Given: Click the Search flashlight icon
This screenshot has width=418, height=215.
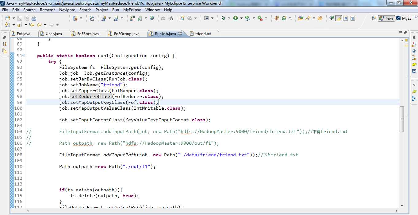Looking at the screenshot, I should coord(308,18).
